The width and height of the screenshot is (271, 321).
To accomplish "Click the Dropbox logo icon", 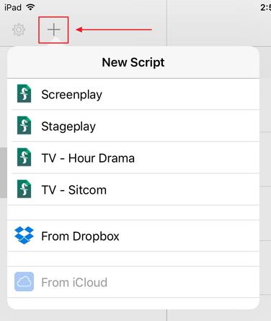I will [24, 235].
